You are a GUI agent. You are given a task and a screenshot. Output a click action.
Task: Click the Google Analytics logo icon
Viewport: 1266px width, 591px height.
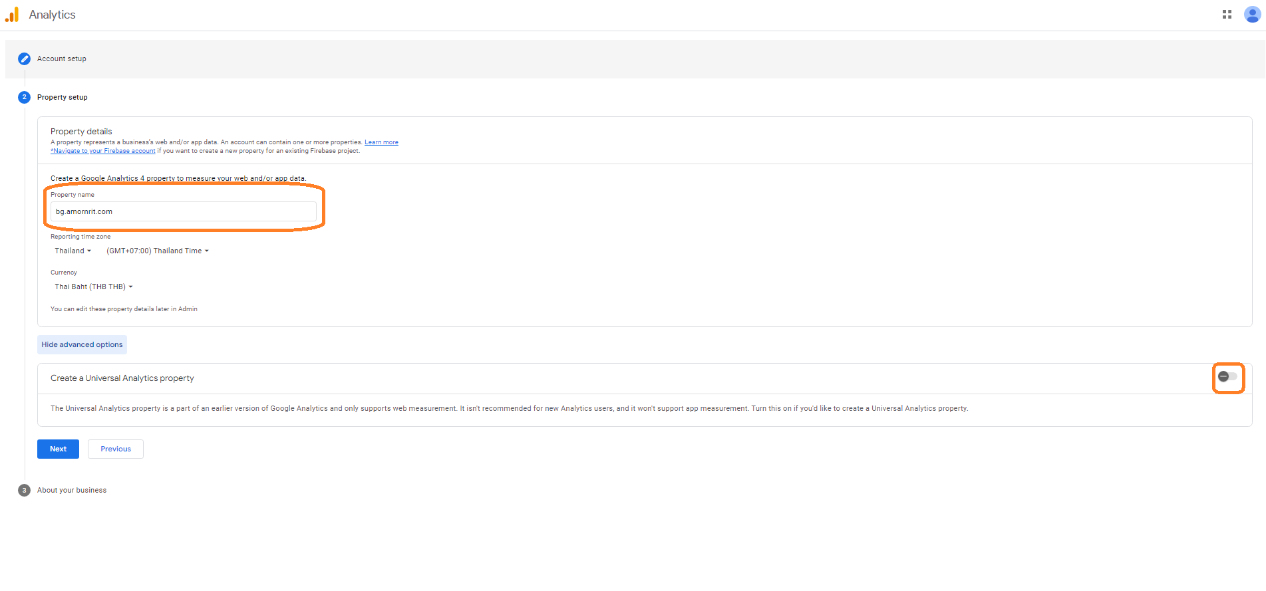(x=12, y=15)
